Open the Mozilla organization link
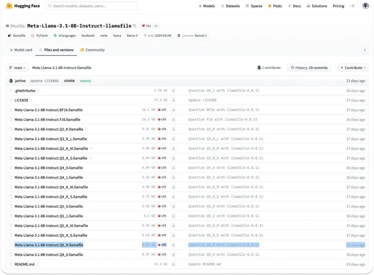374x275 pixels. [x=17, y=26]
